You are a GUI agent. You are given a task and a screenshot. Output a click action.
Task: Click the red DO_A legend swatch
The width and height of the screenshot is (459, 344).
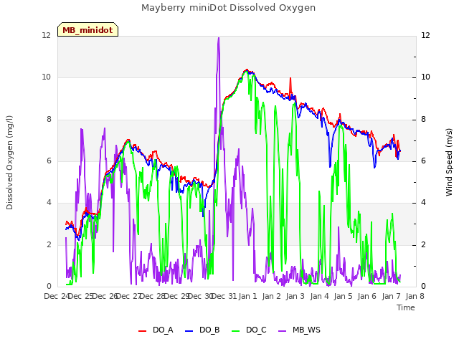coord(142,331)
